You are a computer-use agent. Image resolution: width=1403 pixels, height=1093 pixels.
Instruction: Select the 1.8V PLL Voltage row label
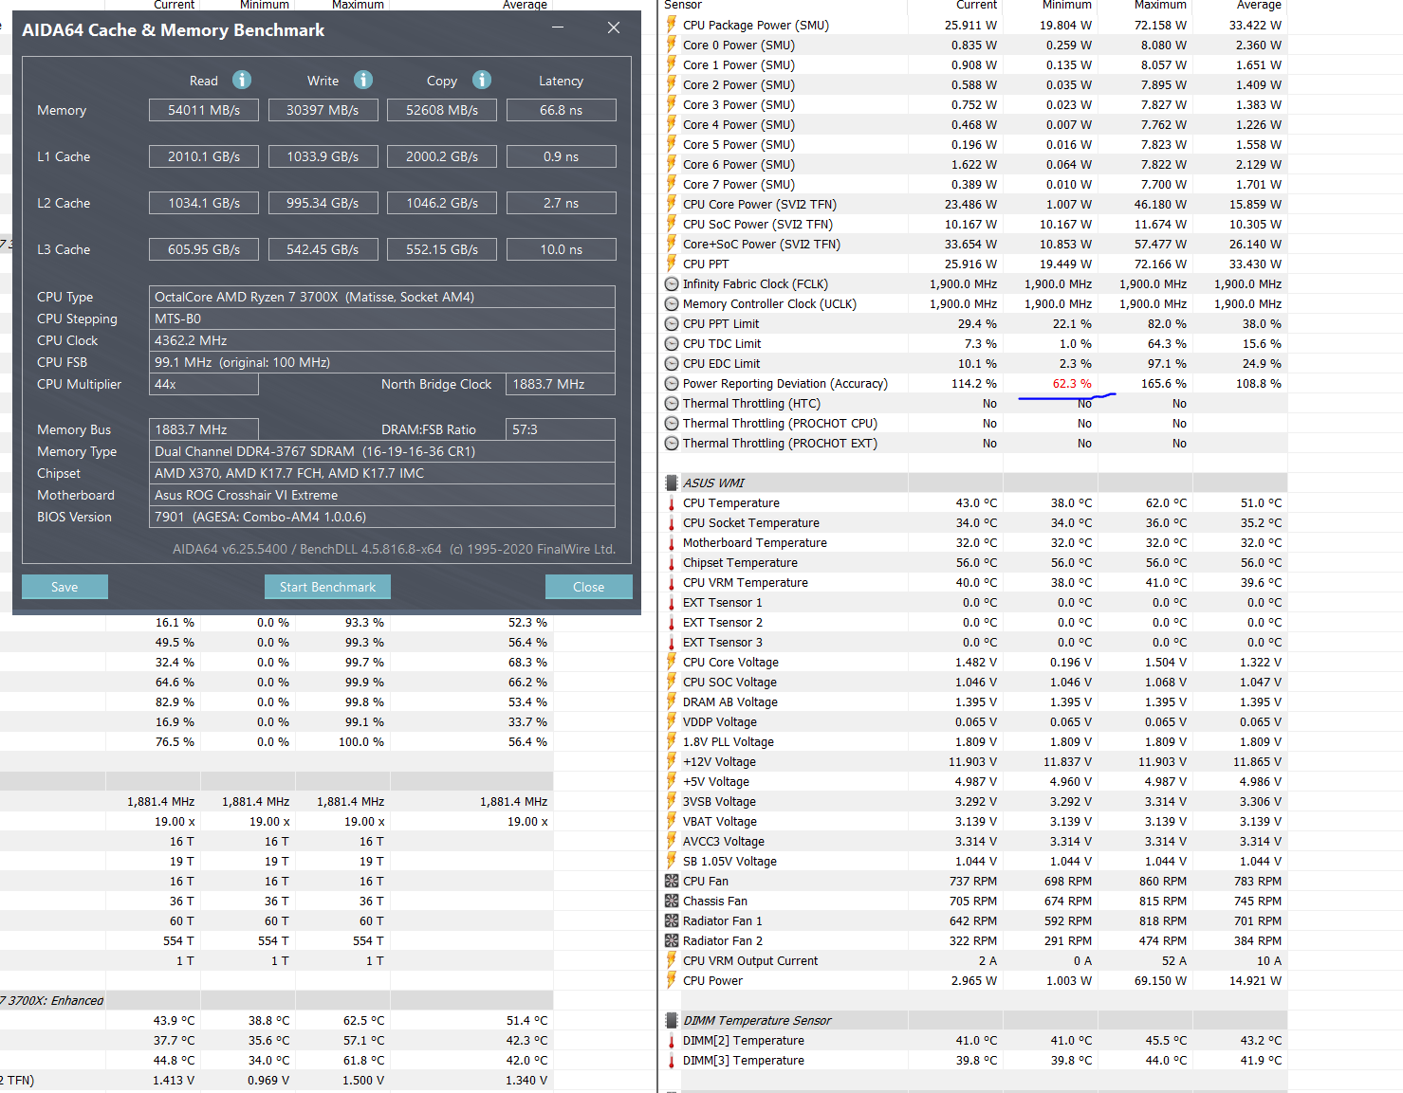[729, 741]
